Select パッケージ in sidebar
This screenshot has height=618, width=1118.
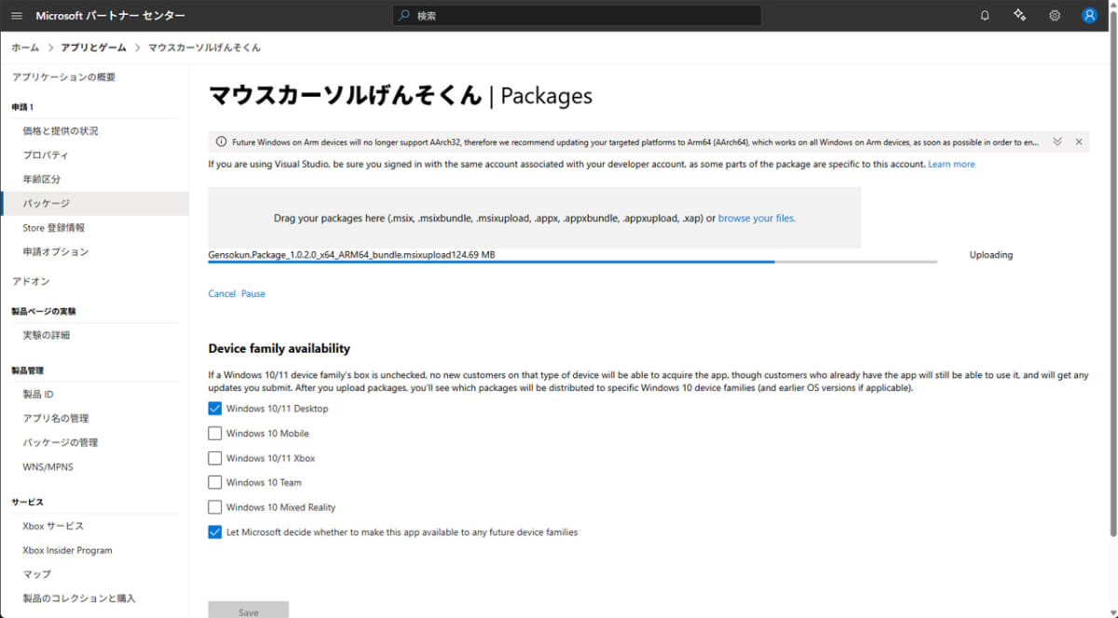tap(94, 203)
